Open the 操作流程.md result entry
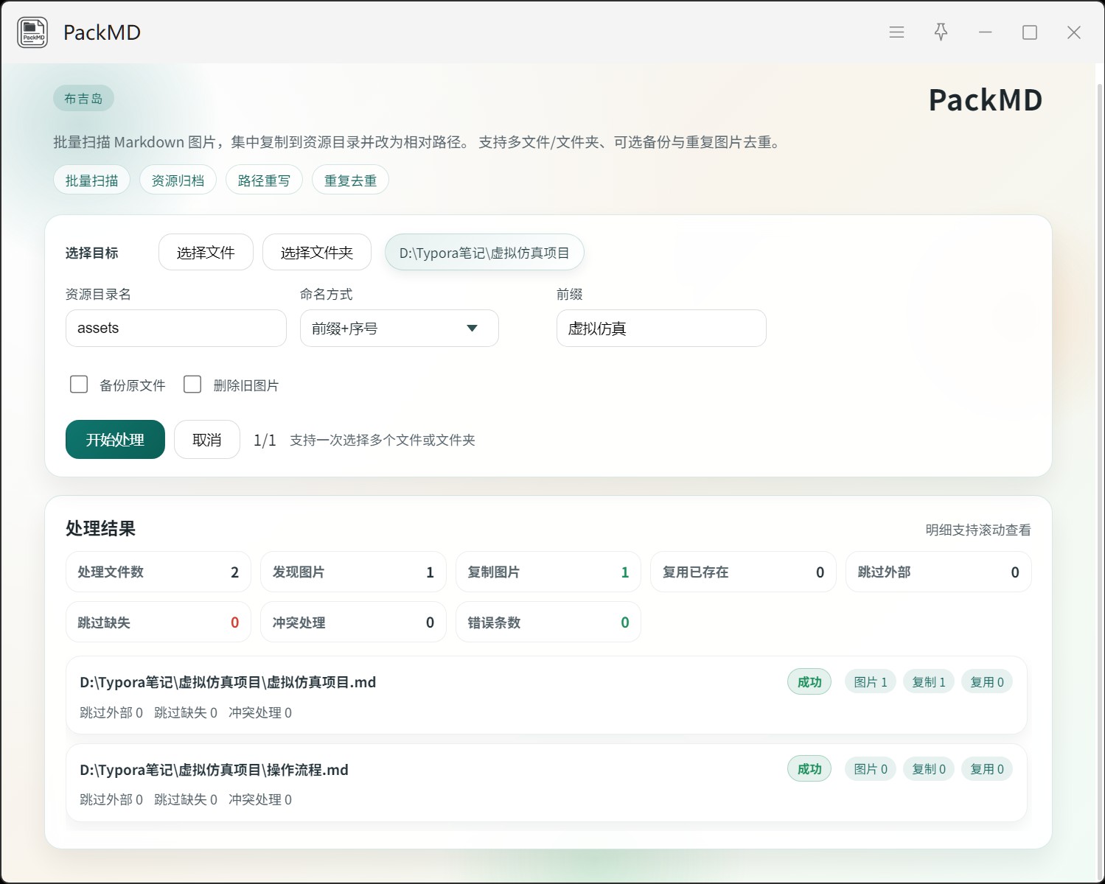Image resolution: width=1105 pixels, height=884 pixels. coord(214,770)
